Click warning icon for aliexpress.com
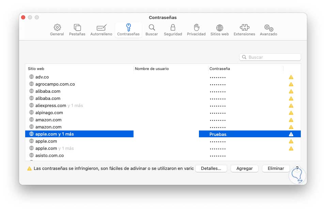This screenshot has height=210, width=326. point(291,106)
